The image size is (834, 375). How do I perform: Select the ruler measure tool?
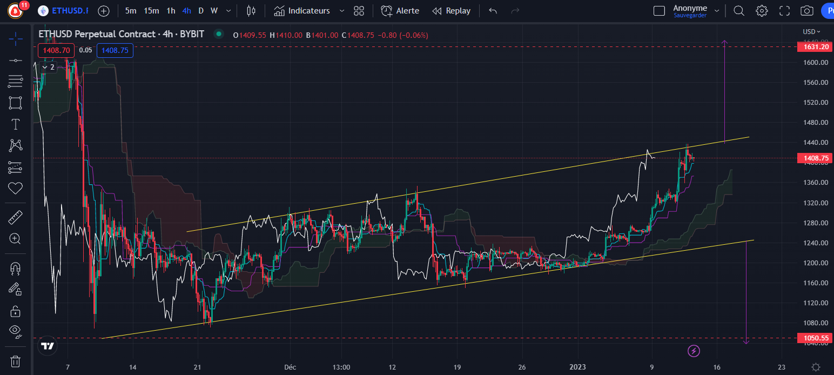click(x=15, y=218)
